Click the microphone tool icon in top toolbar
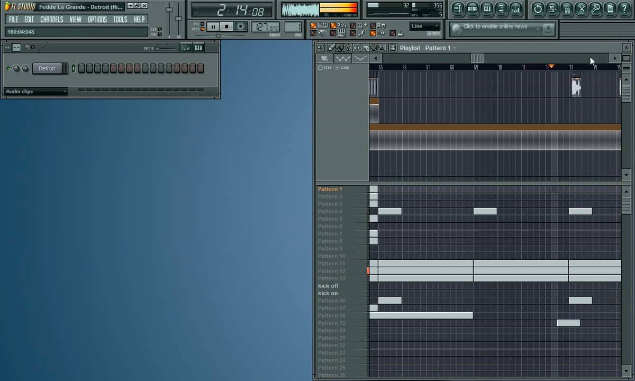 pyautogui.click(x=595, y=8)
